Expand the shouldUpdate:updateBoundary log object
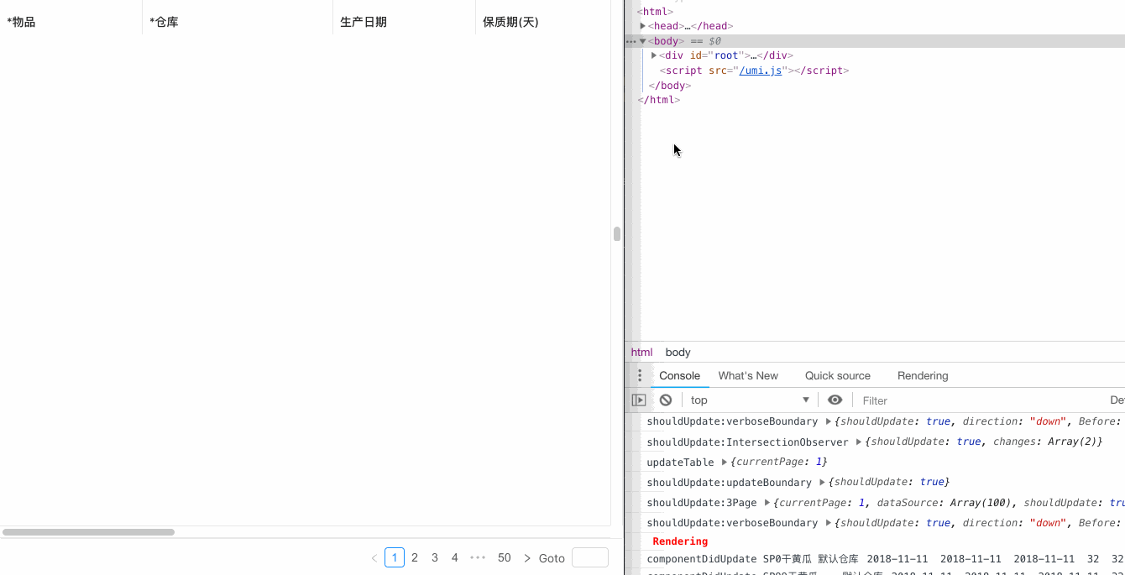This screenshot has width=1125, height=575. [823, 482]
